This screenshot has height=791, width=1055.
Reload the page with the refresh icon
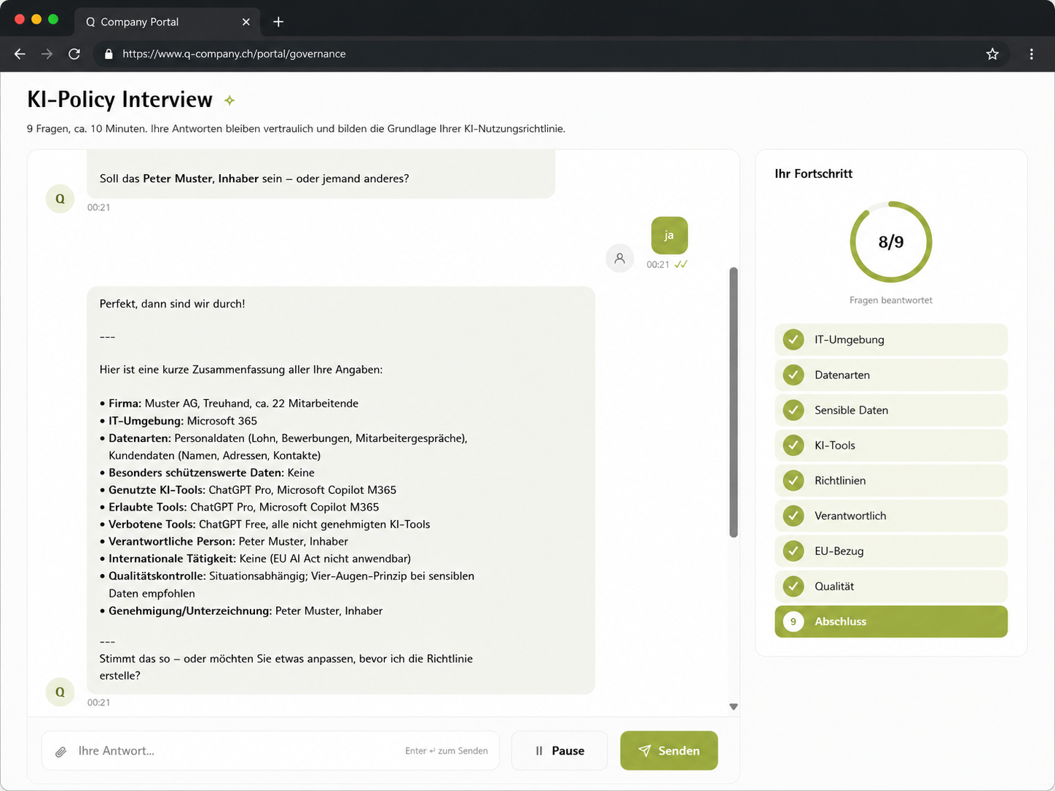pyautogui.click(x=74, y=54)
